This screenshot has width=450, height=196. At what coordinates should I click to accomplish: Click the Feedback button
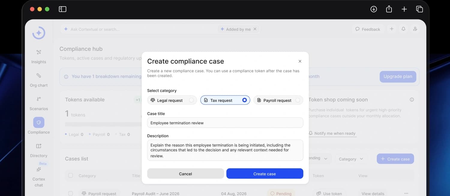tap(368, 29)
